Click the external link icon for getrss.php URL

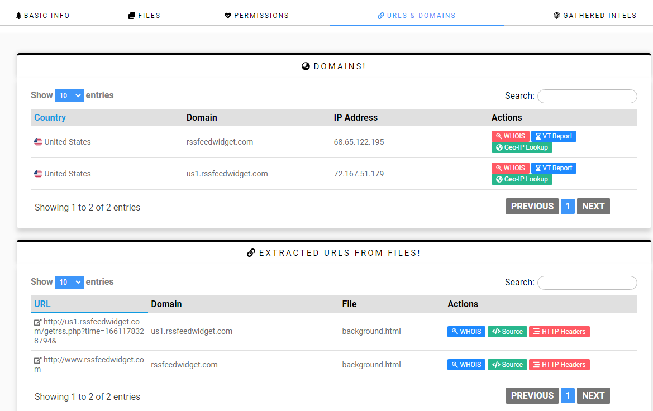point(38,322)
